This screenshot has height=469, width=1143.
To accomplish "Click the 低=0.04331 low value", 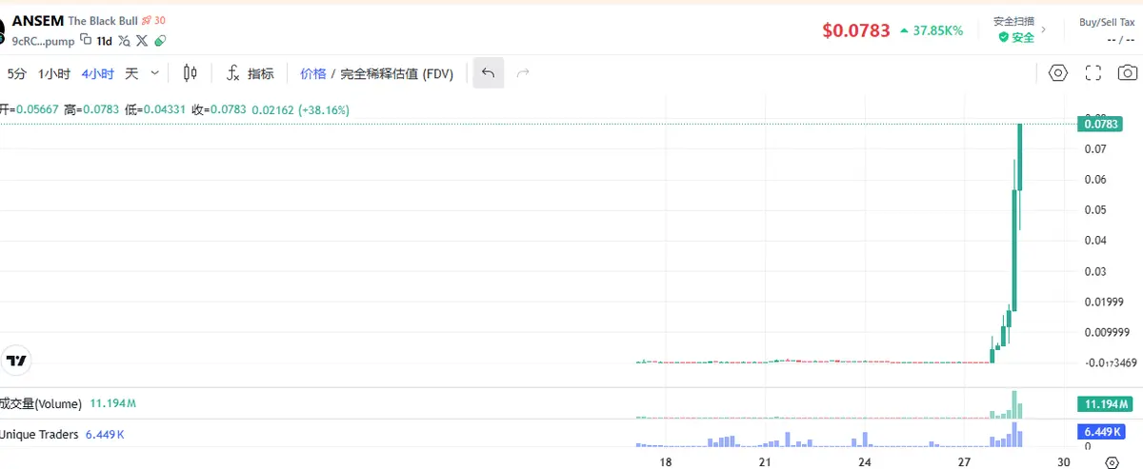I will coord(154,110).
